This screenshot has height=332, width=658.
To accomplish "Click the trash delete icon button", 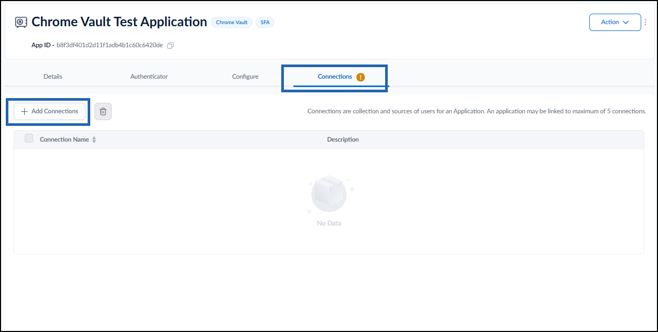I will point(103,111).
